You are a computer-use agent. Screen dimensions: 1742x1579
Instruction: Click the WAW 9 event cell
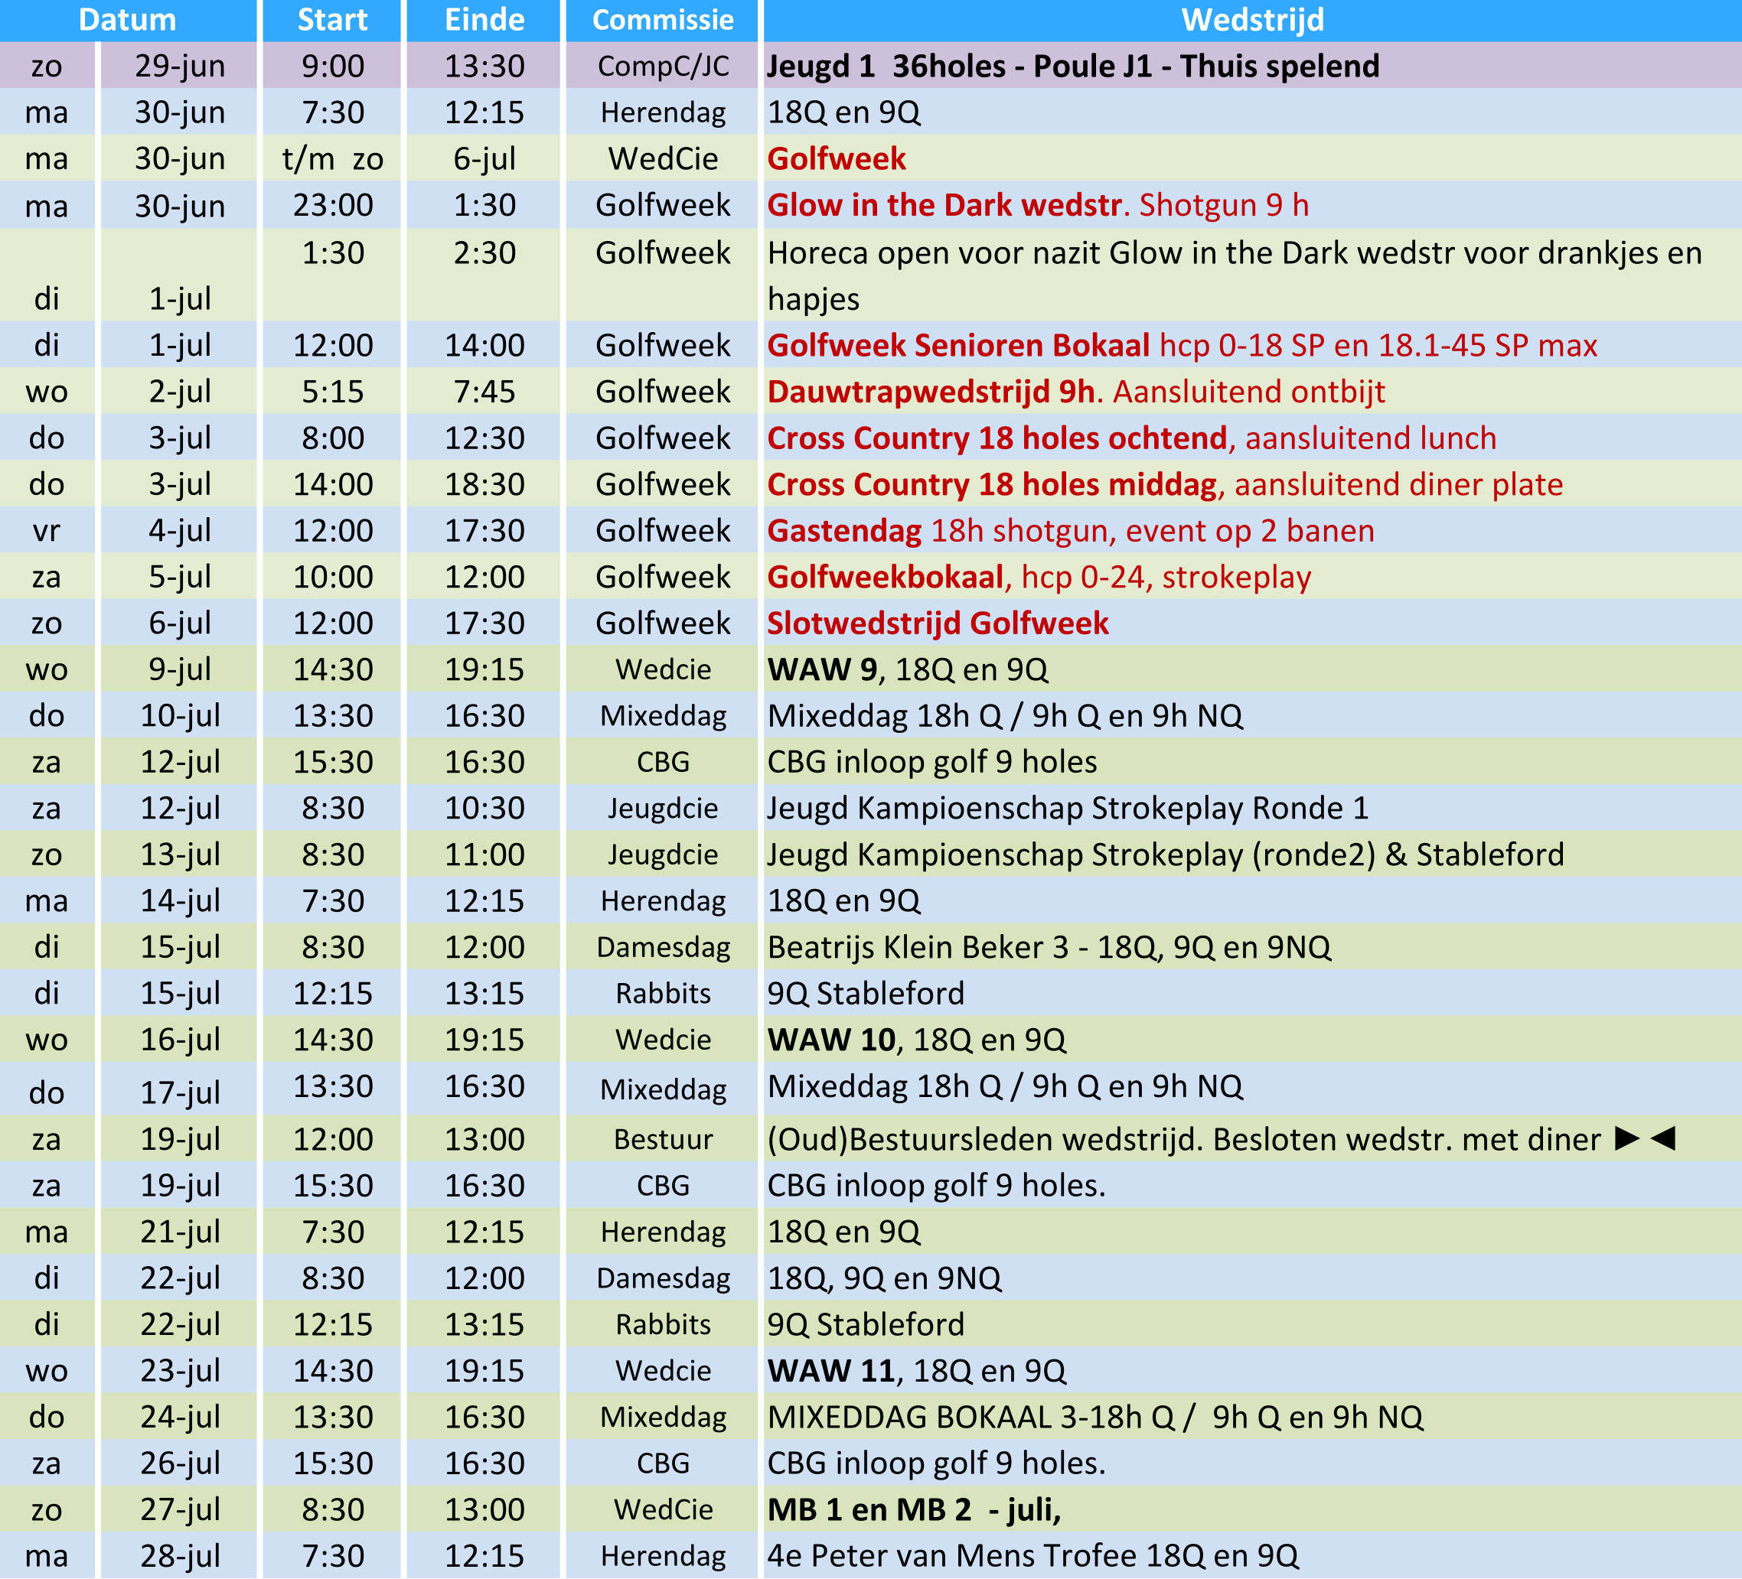tap(907, 670)
